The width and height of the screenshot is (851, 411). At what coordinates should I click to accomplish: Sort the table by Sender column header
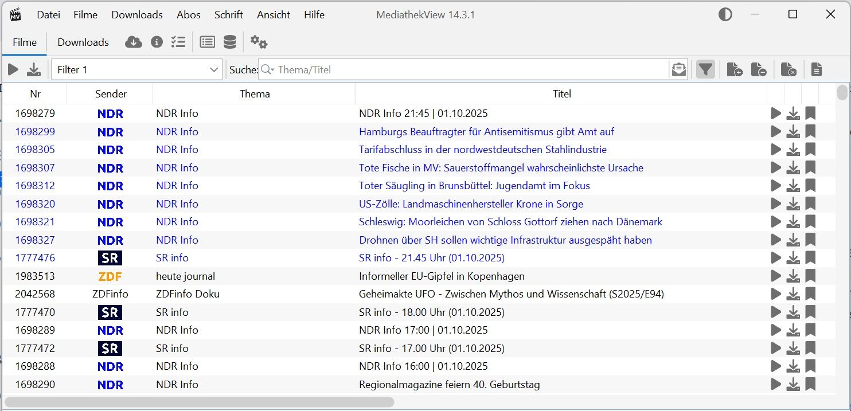click(111, 94)
